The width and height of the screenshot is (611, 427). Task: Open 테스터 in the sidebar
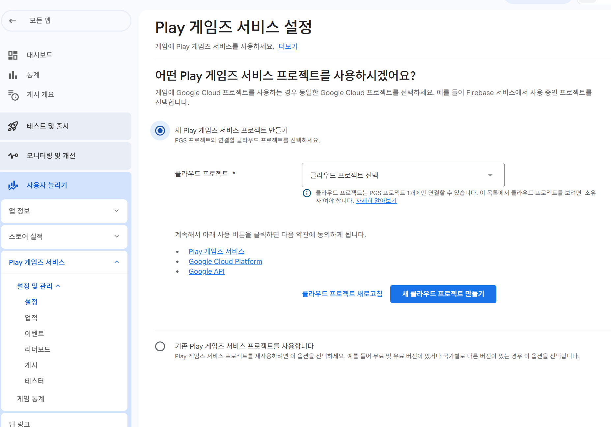(34, 381)
